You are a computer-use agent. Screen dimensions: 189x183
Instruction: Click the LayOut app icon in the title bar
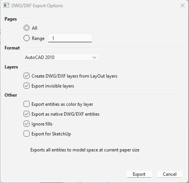6,6
